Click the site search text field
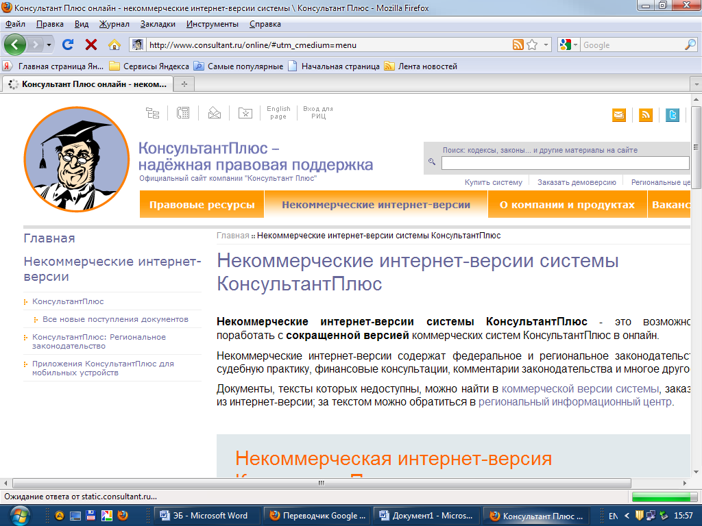 (565, 163)
